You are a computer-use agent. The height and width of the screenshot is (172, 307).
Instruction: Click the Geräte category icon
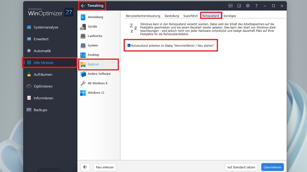[83, 27]
